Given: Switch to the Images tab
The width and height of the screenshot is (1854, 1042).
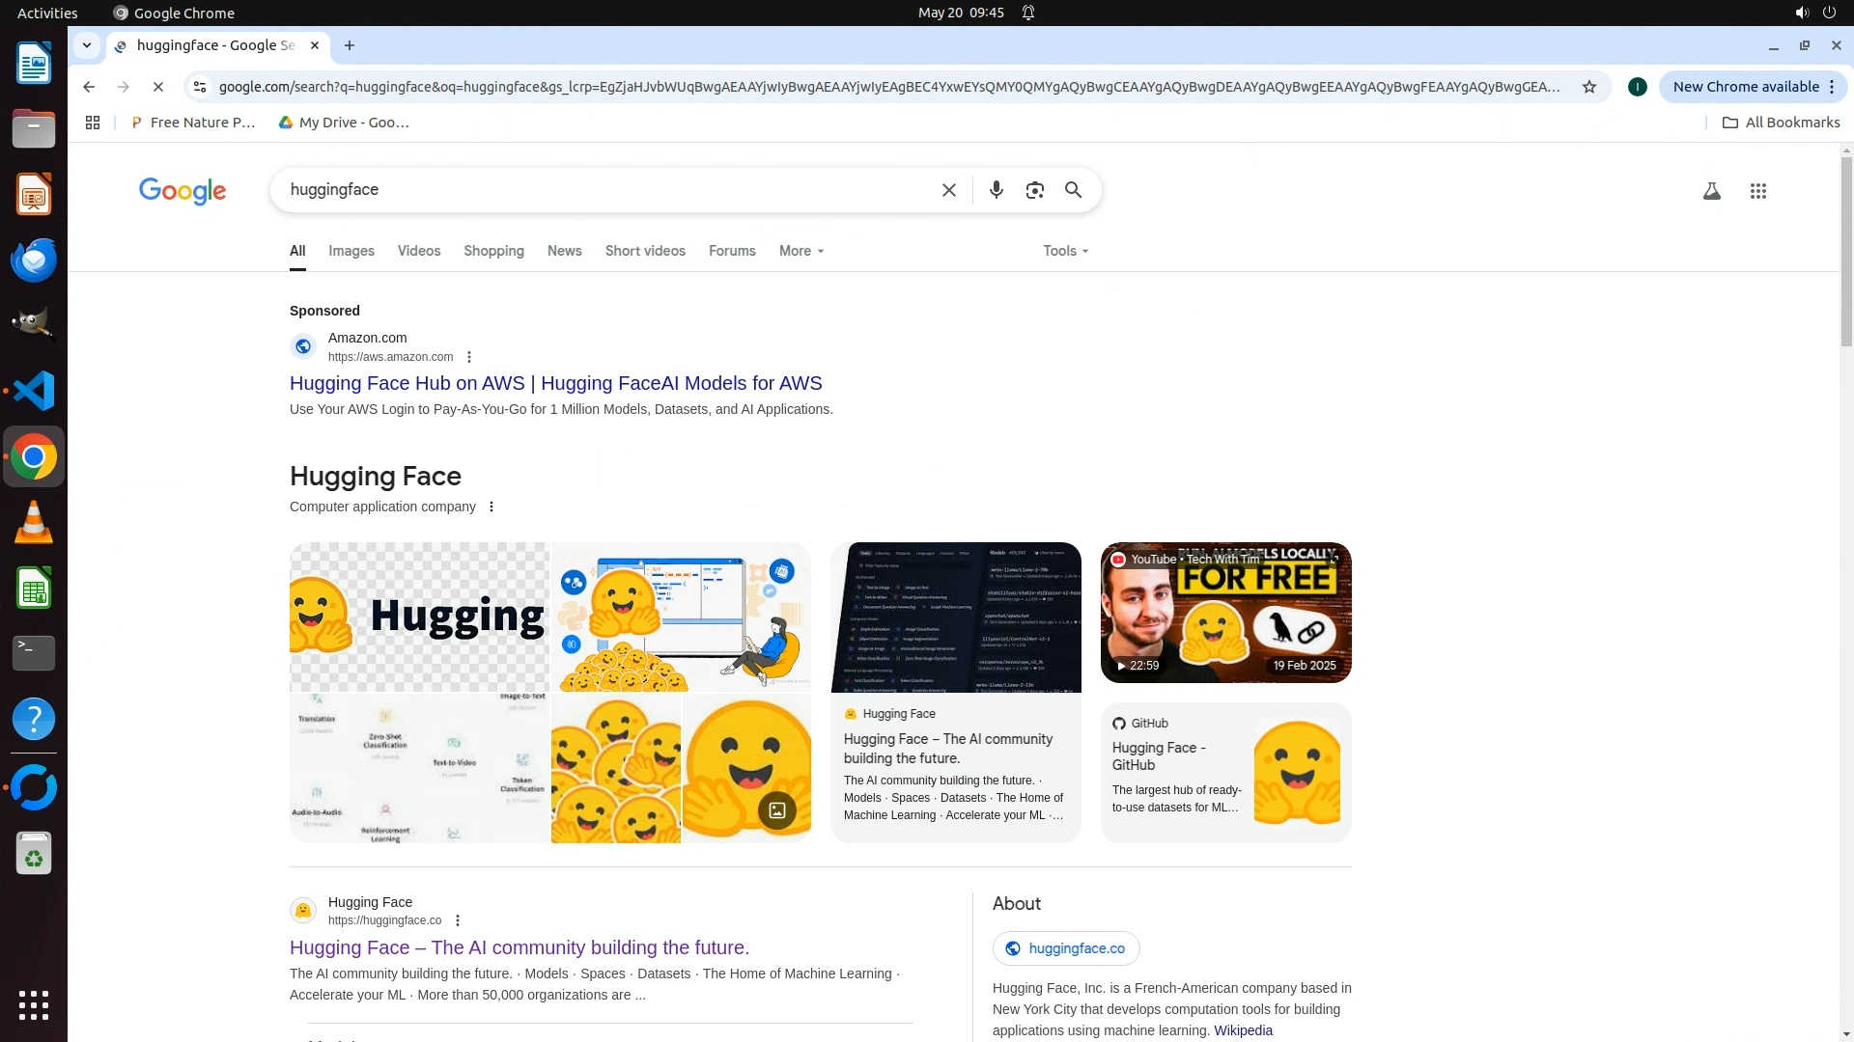Looking at the screenshot, I should click(351, 251).
